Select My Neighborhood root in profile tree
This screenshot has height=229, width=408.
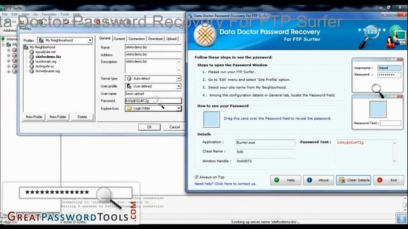point(42,47)
